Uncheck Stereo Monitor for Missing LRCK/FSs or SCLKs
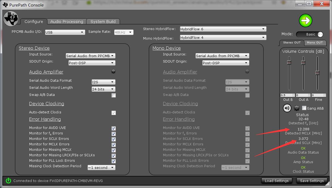The height and width of the screenshot is (188, 332). pos(114,156)
